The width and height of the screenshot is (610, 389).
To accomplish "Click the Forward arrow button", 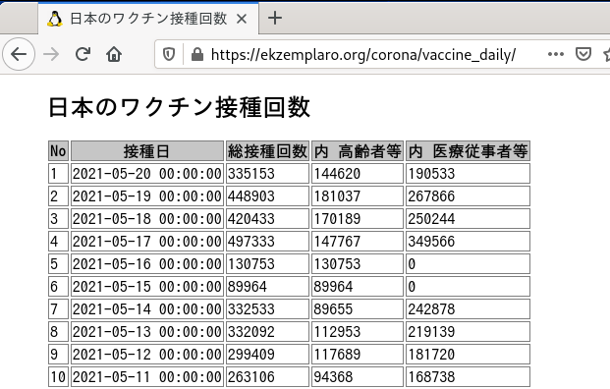I will click(51, 54).
